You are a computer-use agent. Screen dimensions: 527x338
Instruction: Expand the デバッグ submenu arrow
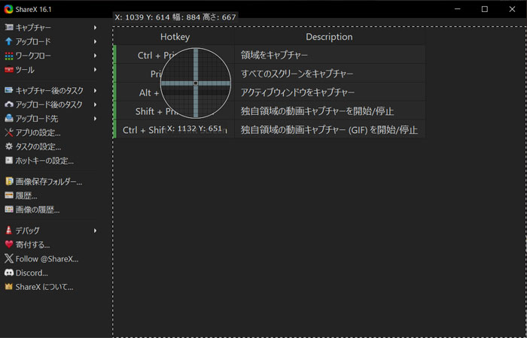[96, 231]
